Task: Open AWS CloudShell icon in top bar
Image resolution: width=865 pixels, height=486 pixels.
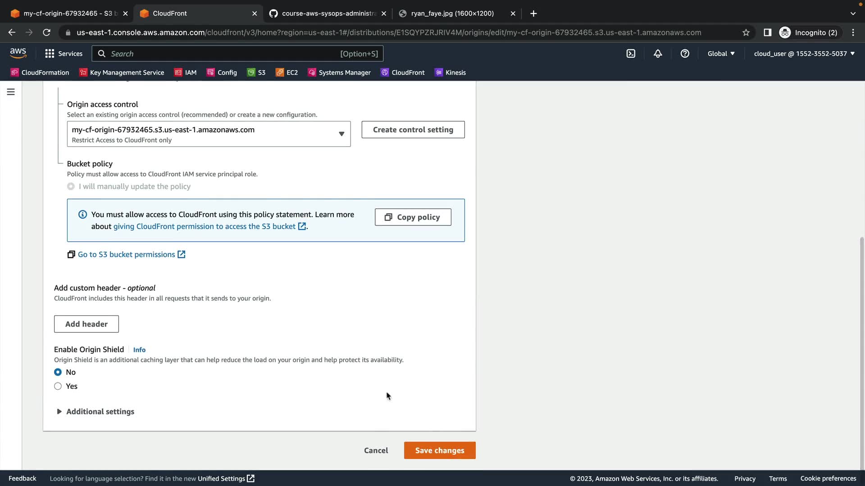Action: [631, 54]
